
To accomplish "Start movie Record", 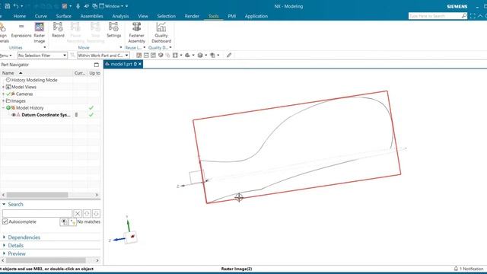I will [x=58, y=30].
